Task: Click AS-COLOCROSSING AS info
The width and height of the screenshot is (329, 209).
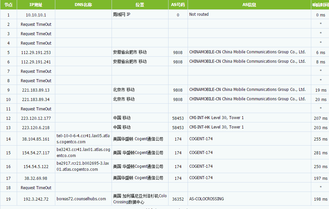Action: 206,199
